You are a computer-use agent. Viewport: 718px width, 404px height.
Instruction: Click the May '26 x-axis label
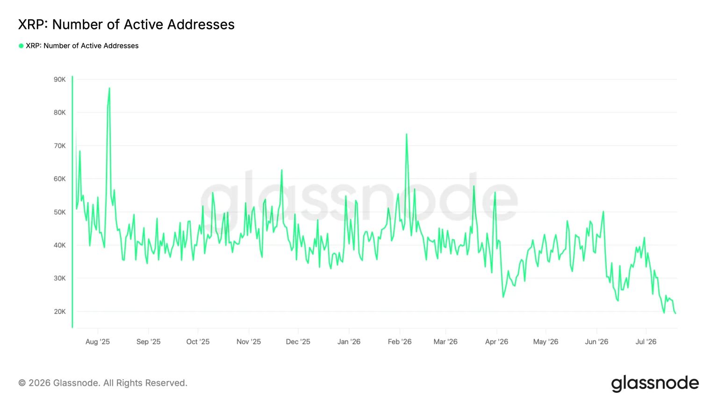pyautogui.click(x=546, y=342)
